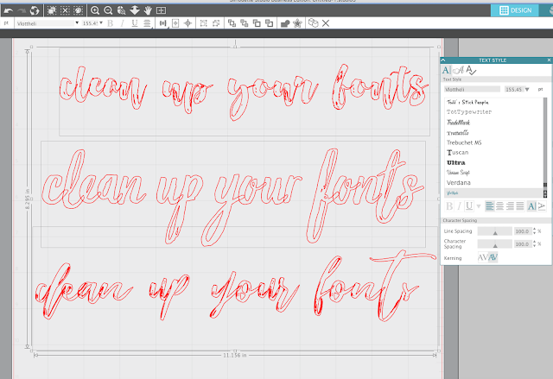The height and width of the screenshot is (379, 553).
Task: Click the Duplicate cubes icon
Action: pyautogui.click(x=313, y=23)
